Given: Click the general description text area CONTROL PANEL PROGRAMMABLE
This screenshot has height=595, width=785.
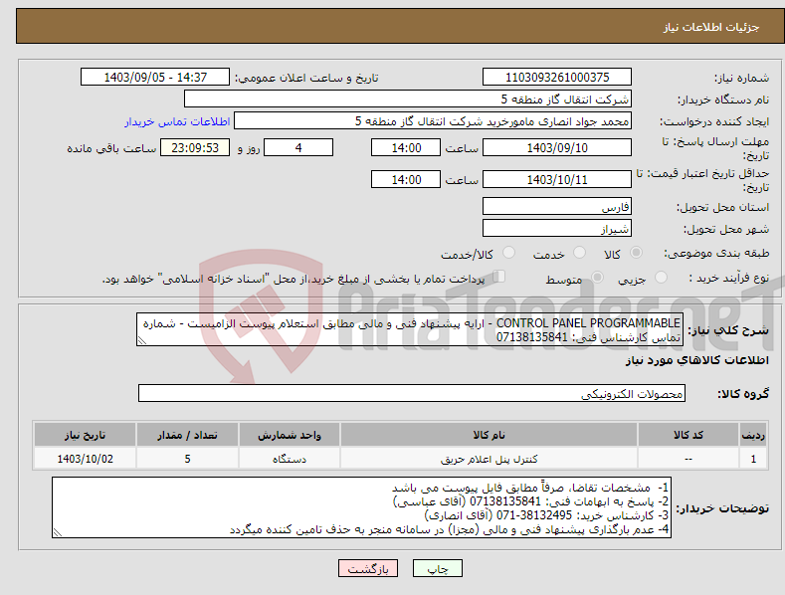Looking at the screenshot, I should tap(410, 329).
